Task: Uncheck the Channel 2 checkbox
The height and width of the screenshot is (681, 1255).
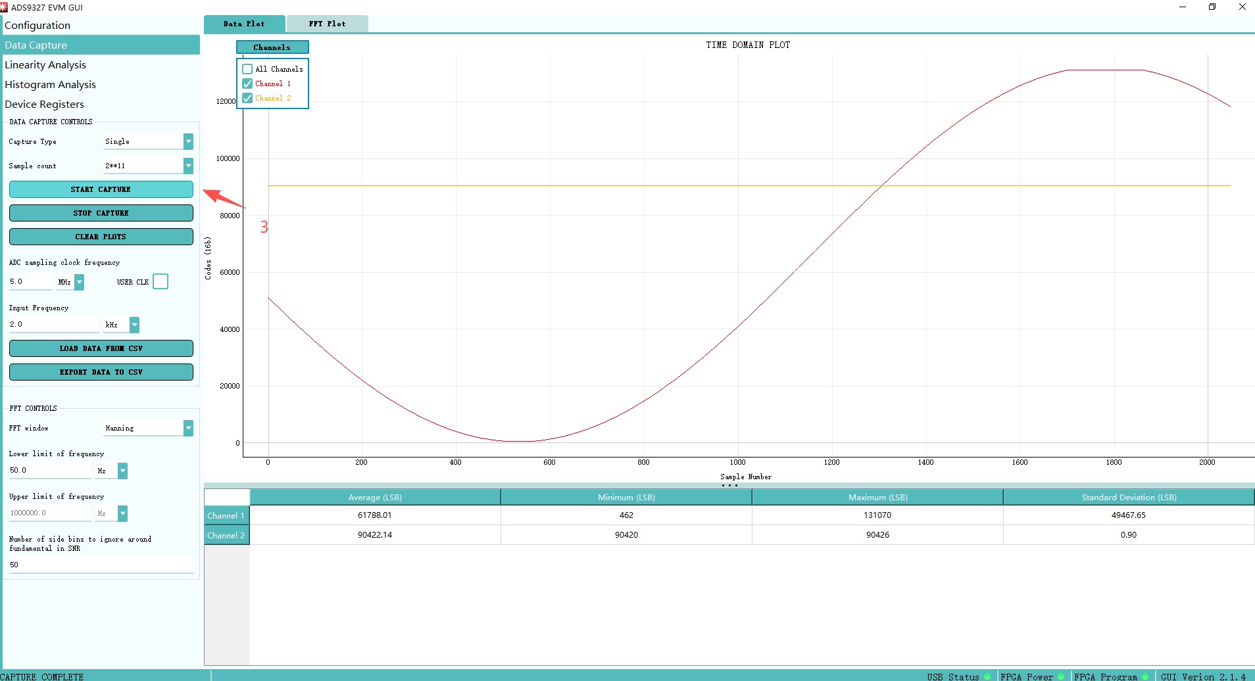Action: (x=248, y=98)
